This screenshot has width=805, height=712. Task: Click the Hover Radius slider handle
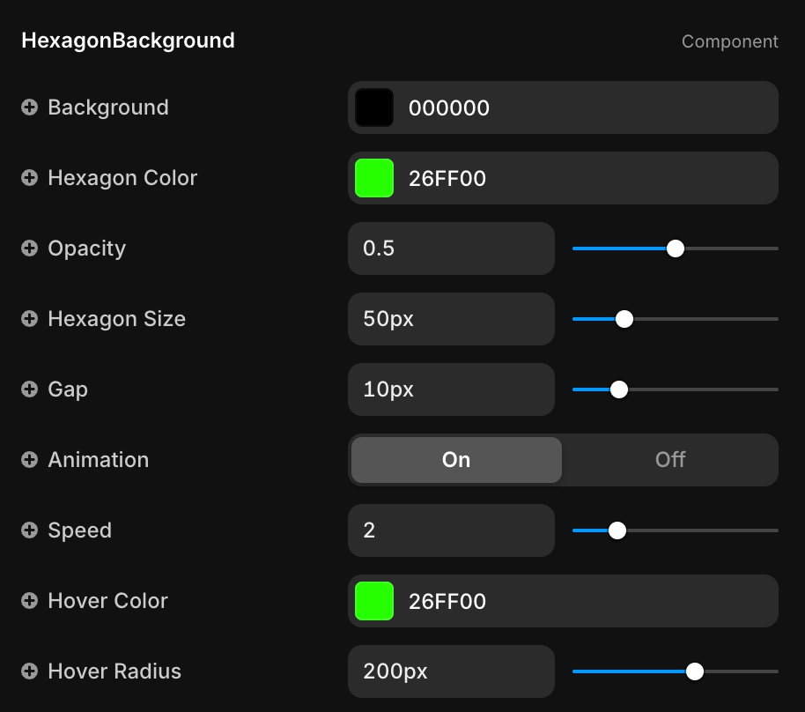point(695,671)
